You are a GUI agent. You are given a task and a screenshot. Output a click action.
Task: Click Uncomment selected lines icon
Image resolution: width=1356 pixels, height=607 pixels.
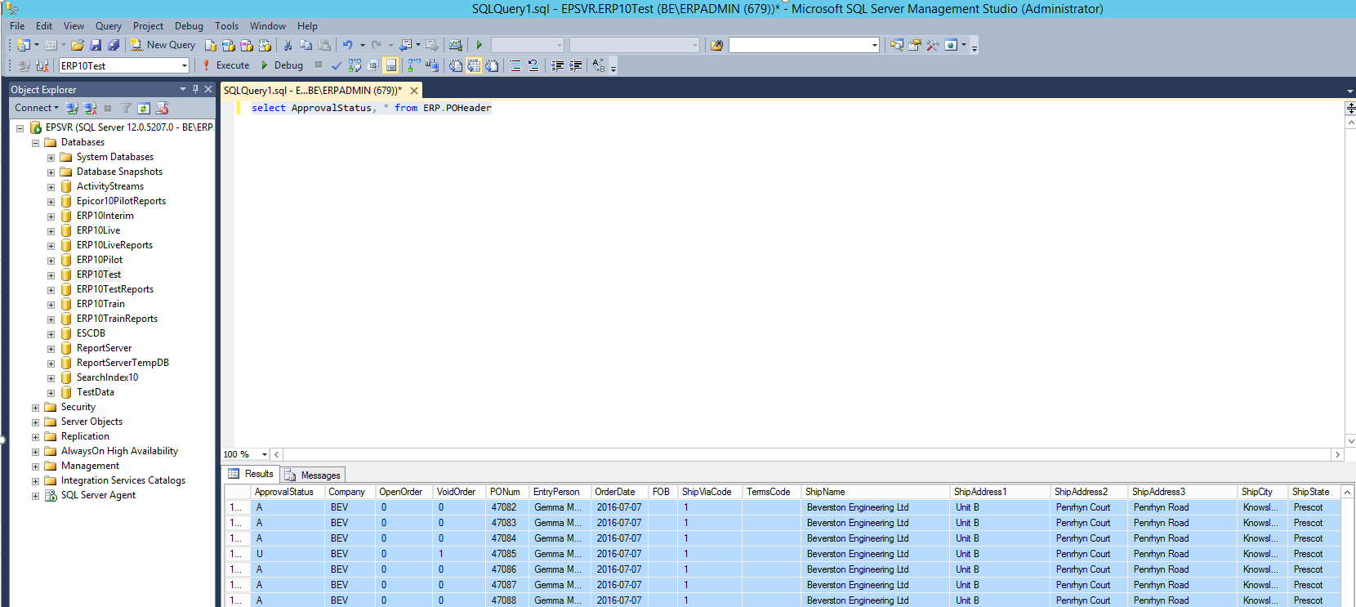tap(533, 65)
